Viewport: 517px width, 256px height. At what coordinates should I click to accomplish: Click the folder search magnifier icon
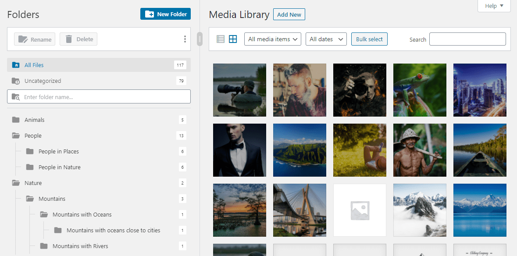tap(15, 97)
